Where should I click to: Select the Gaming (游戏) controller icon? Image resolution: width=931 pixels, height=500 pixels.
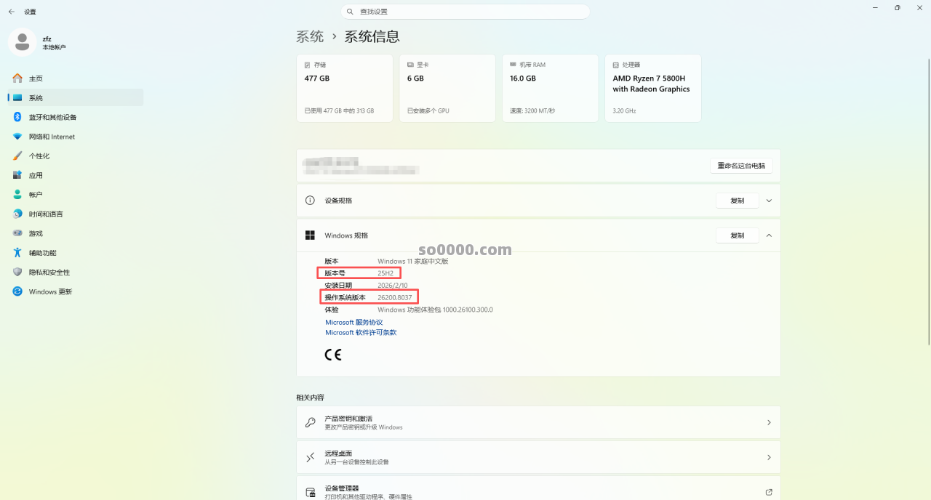pos(17,233)
